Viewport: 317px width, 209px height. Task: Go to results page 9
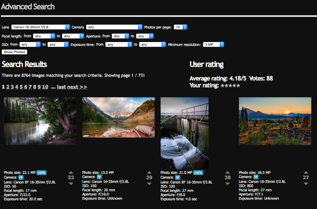pyautogui.click(x=39, y=87)
